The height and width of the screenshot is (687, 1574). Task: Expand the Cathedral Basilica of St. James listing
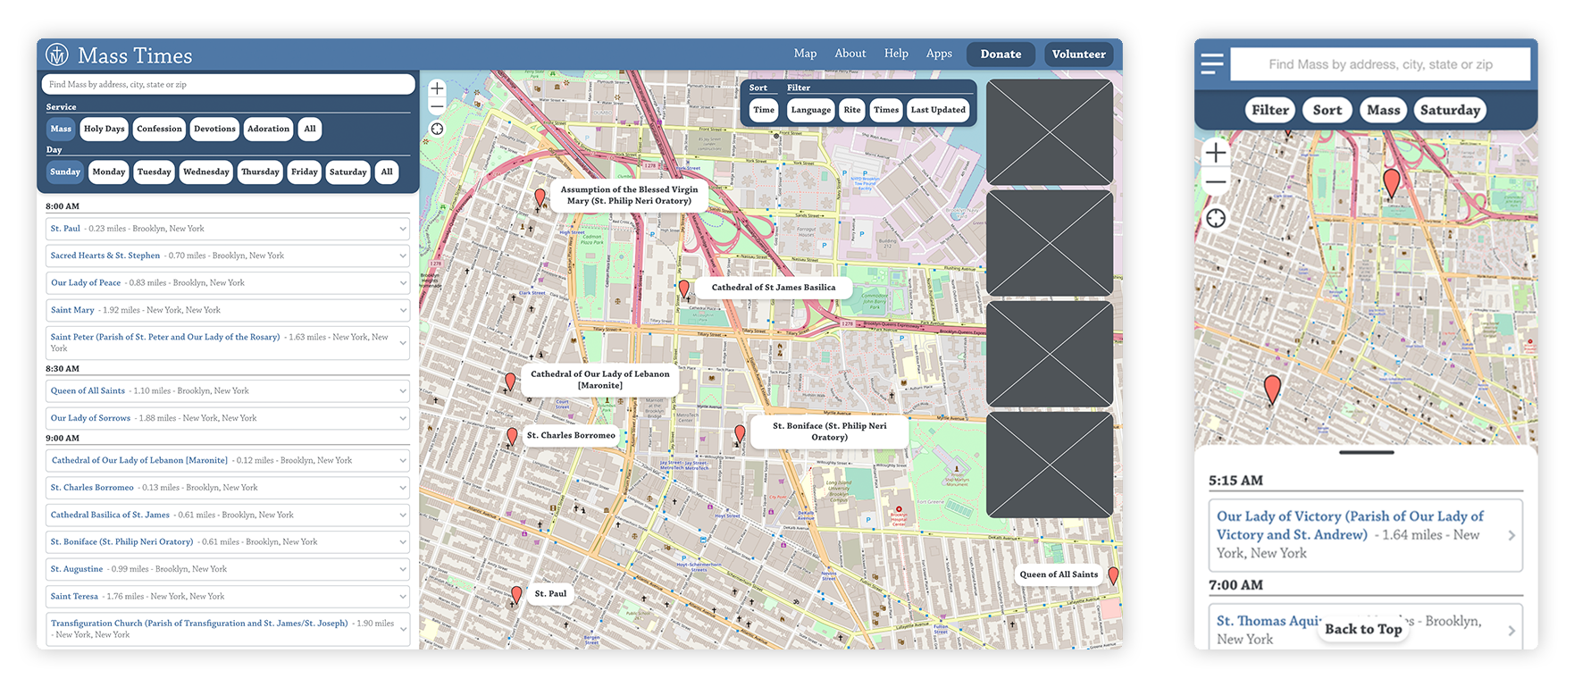[x=403, y=515]
